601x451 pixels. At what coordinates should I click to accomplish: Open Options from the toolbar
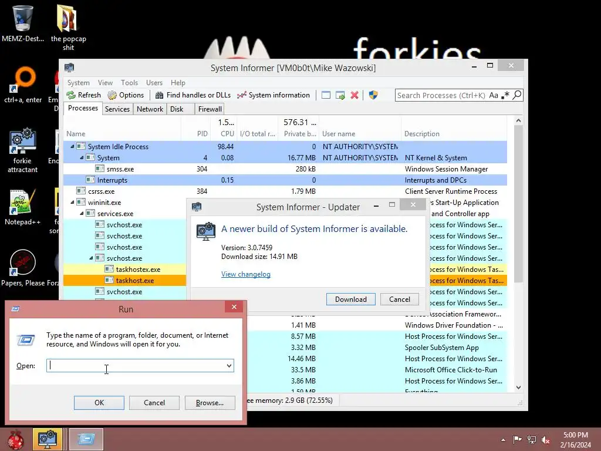coord(126,95)
